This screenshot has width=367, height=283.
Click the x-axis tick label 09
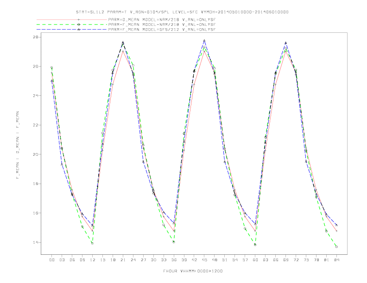coord(82,260)
